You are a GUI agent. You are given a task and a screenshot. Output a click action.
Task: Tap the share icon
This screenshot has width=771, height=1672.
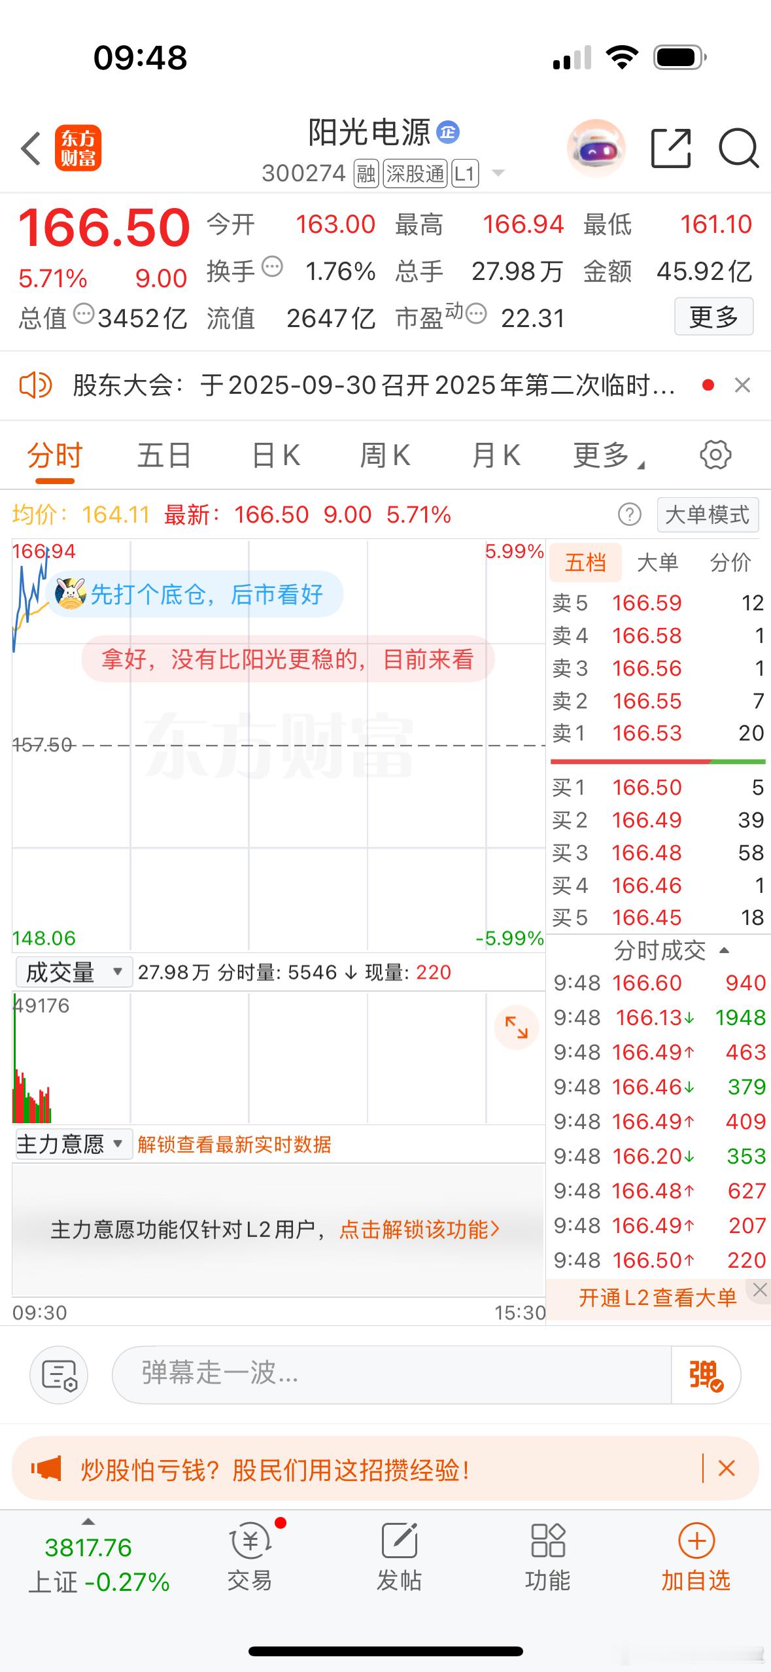click(671, 148)
